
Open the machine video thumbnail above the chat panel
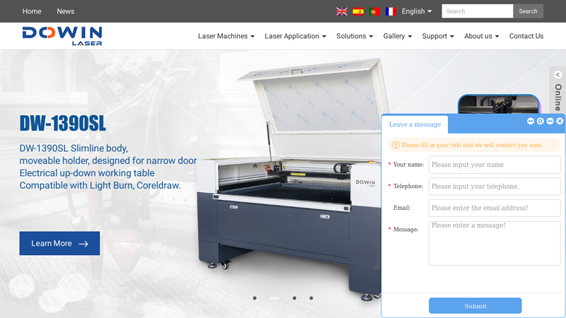(499, 104)
